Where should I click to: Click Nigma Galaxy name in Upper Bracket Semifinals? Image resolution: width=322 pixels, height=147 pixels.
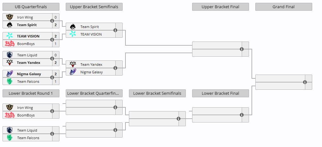[92, 72]
